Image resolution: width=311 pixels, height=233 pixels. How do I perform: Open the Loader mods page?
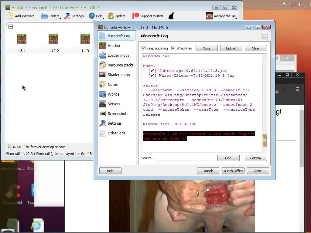coord(117,55)
